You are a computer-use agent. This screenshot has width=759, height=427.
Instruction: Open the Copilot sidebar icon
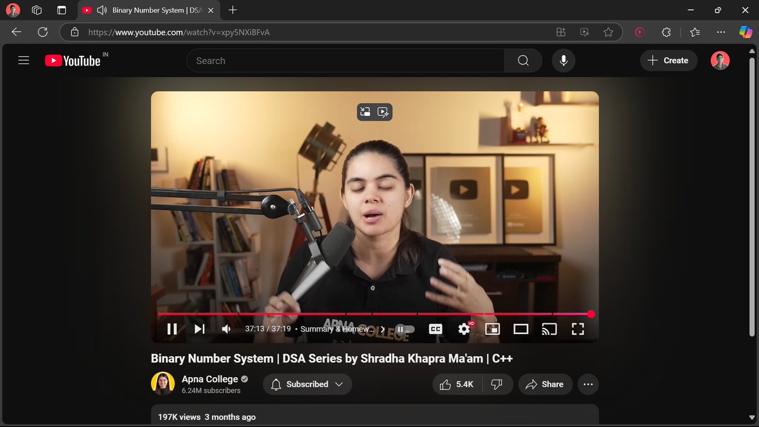tap(746, 32)
